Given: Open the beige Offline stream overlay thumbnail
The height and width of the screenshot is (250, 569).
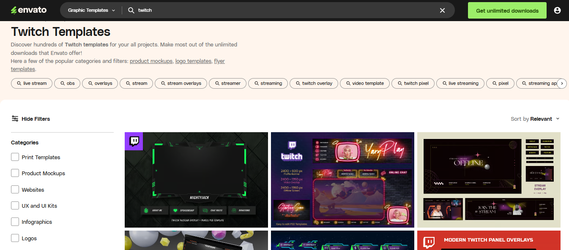Looking at the screenshot, I should click(489, 180).
